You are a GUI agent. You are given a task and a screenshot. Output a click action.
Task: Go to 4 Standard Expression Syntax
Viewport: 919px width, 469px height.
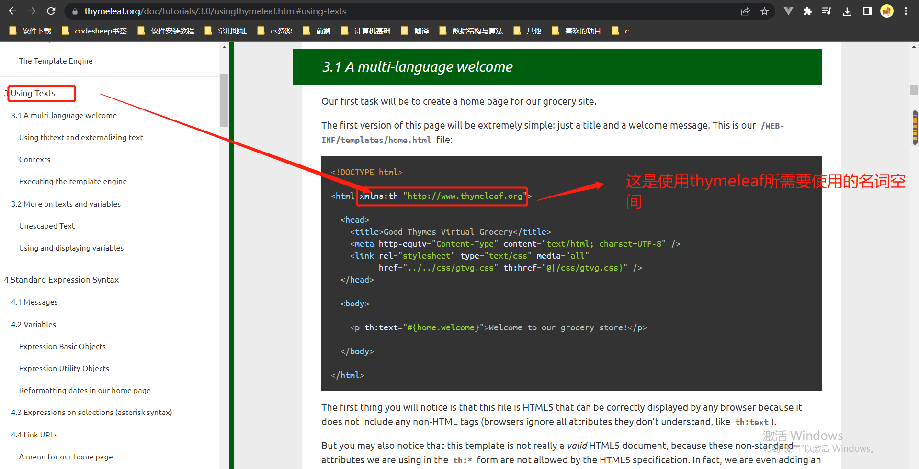coord(61,280)
